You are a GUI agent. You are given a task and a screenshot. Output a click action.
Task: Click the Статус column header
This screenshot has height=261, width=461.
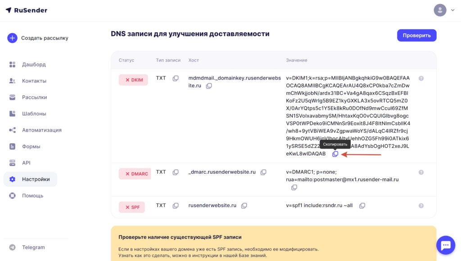coord(127,60)
